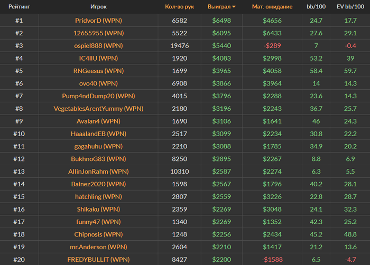Image resolution: width=370 pixels, height=265 pixels.
Task: Sort table by Рейтинг column
Action: click(19, 7)
